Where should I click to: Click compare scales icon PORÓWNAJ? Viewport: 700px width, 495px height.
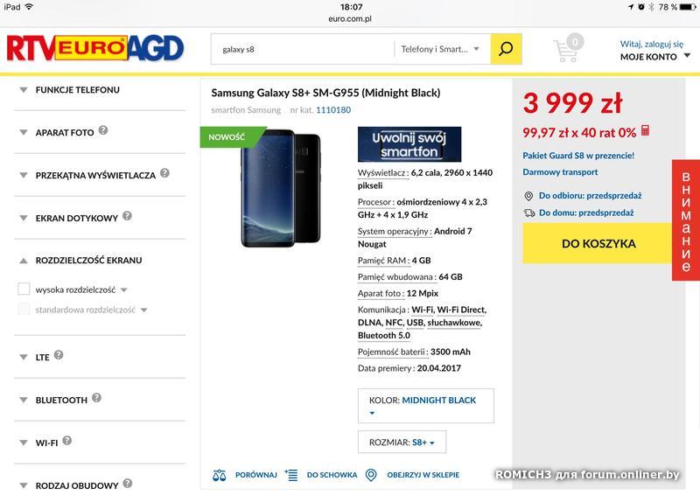[x=220, y=475]
